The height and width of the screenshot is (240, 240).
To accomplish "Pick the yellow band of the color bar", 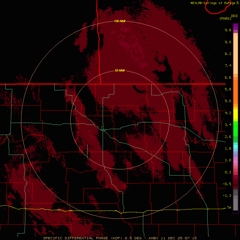I will pos(235,114).
